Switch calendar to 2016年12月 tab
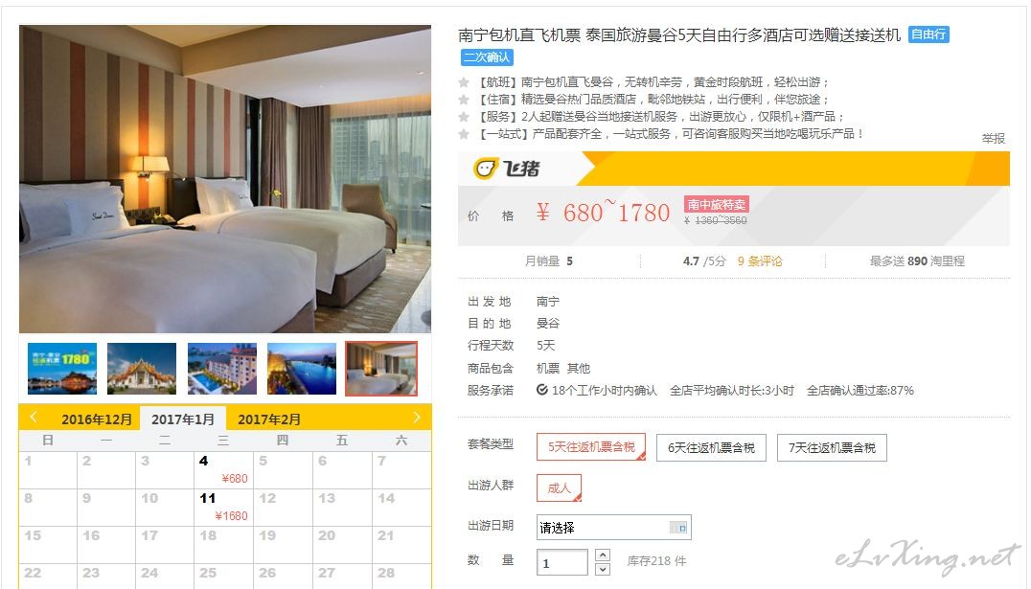The height and width of the screenshot is (589, 1031). (x=98, y=419)
